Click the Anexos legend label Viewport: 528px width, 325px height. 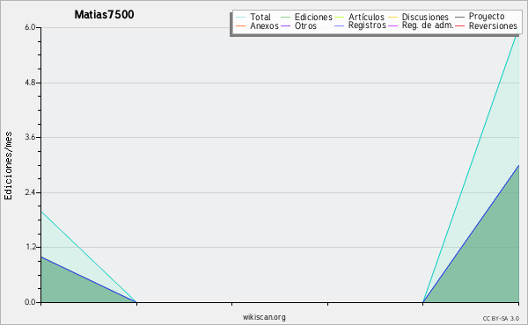[264, 25]
